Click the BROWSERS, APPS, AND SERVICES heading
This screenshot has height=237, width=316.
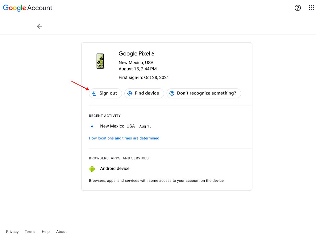click(119, 158)
